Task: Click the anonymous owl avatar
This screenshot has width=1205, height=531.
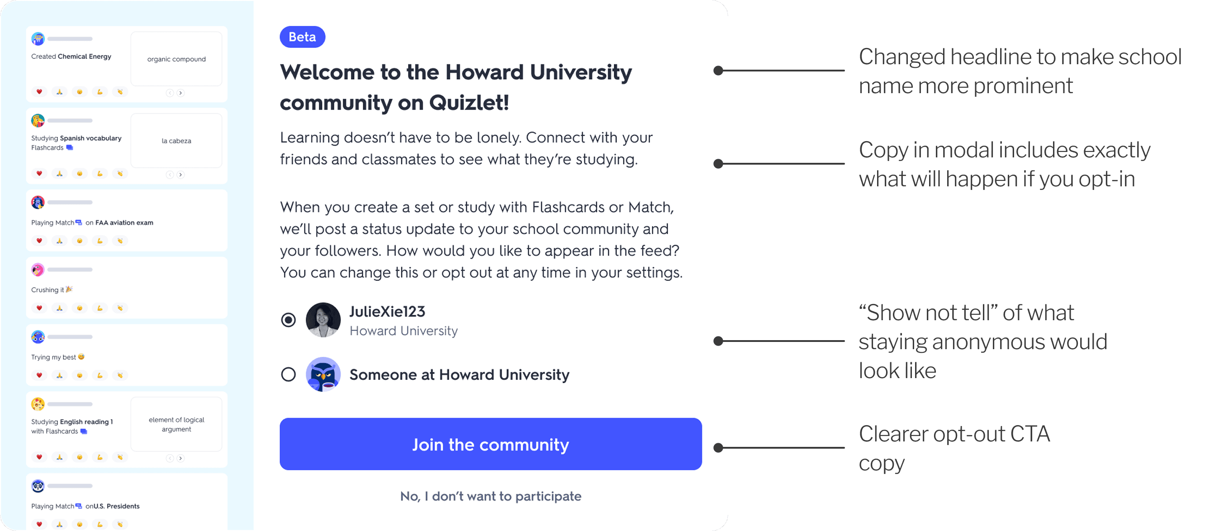Action: point(323,374)
